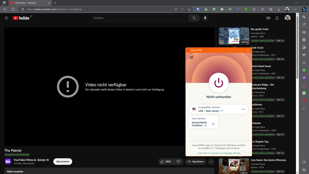Open Bing chat sidebar button
309x174 pixels.
(304, 9)
